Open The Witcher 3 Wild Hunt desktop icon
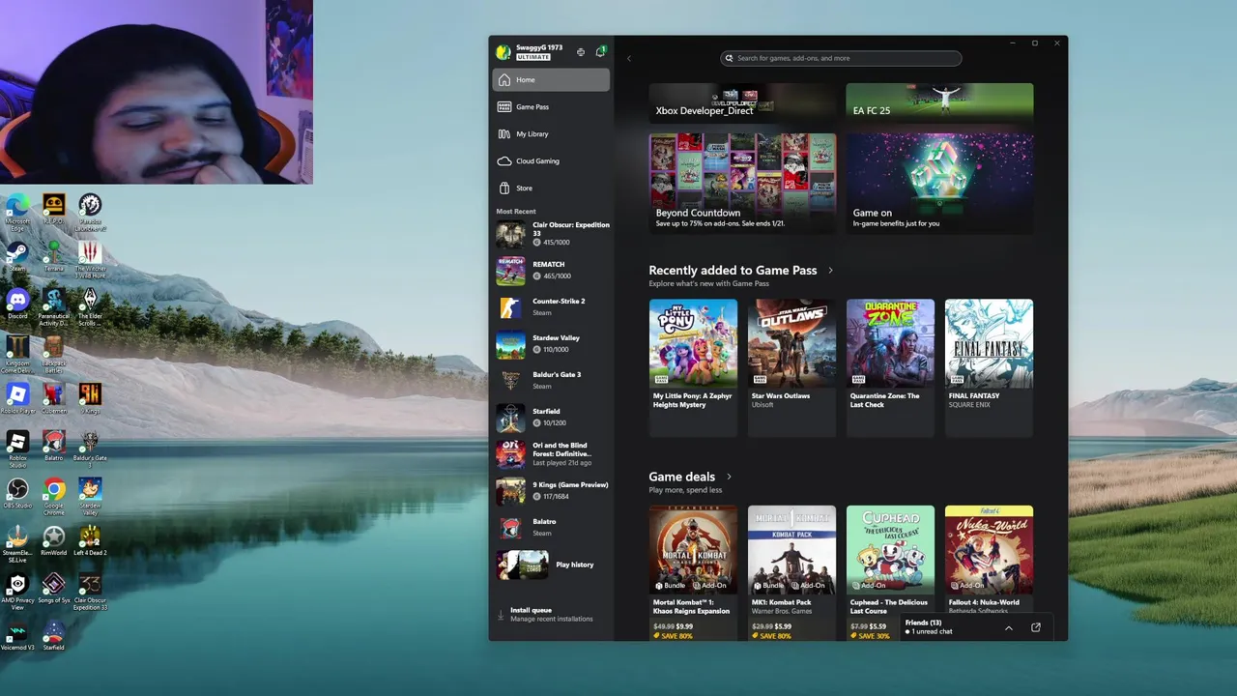 pos(90,259)
